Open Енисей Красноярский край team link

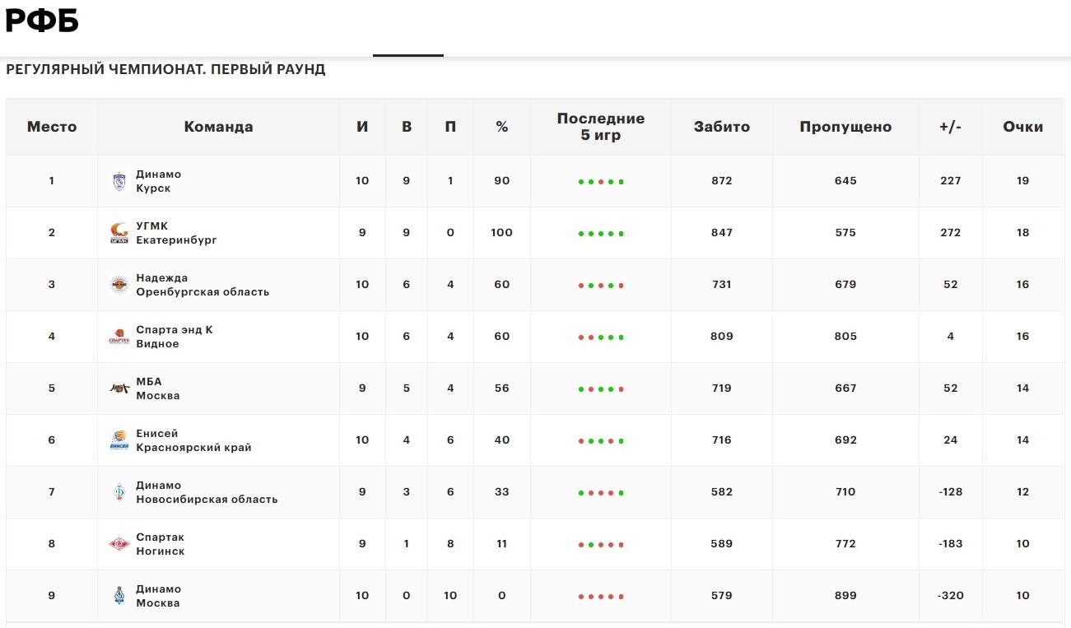pos(193,440)
